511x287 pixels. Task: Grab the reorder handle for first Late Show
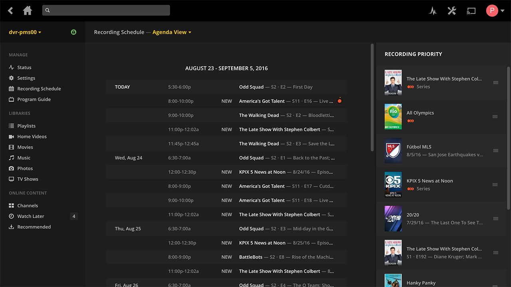click(x=495, y=83)
